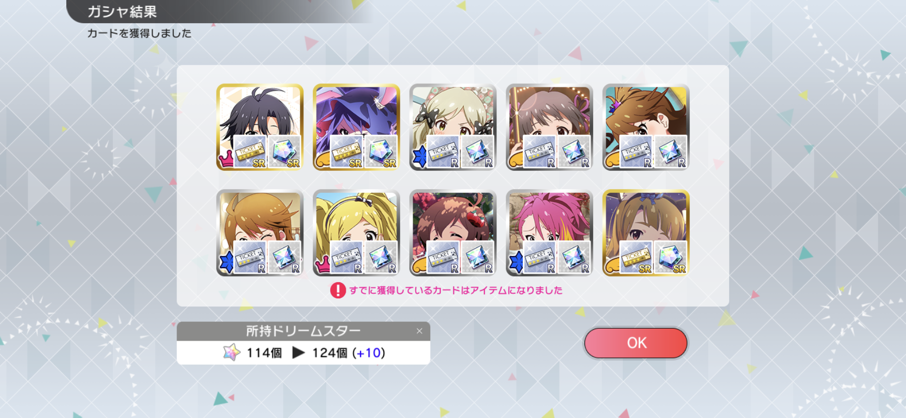Click the pink crown icon on first card
906x418 pixels.
[x=225, y=159]
